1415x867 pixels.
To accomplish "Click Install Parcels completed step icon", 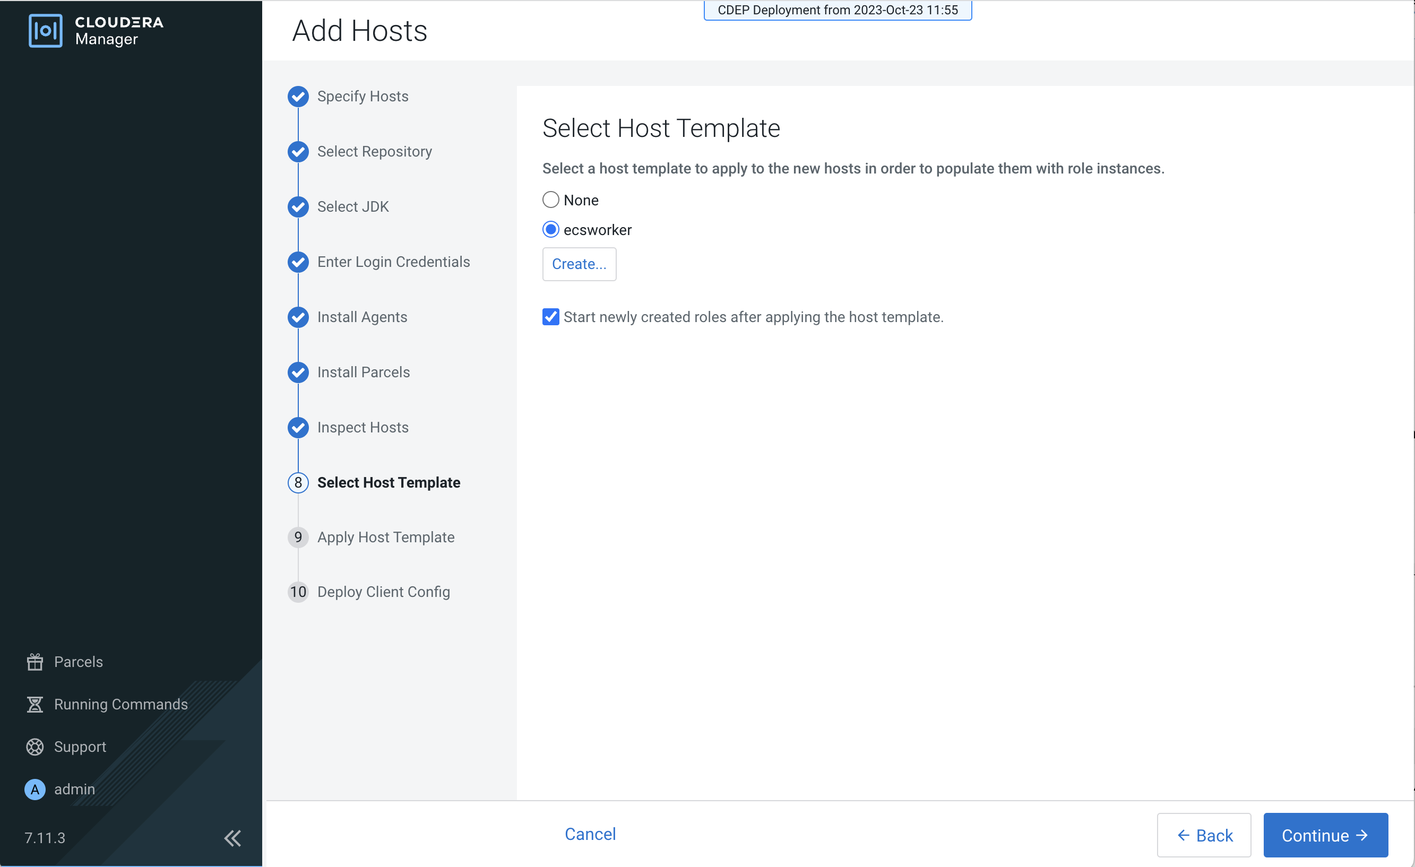I will [x=298, y=372].
